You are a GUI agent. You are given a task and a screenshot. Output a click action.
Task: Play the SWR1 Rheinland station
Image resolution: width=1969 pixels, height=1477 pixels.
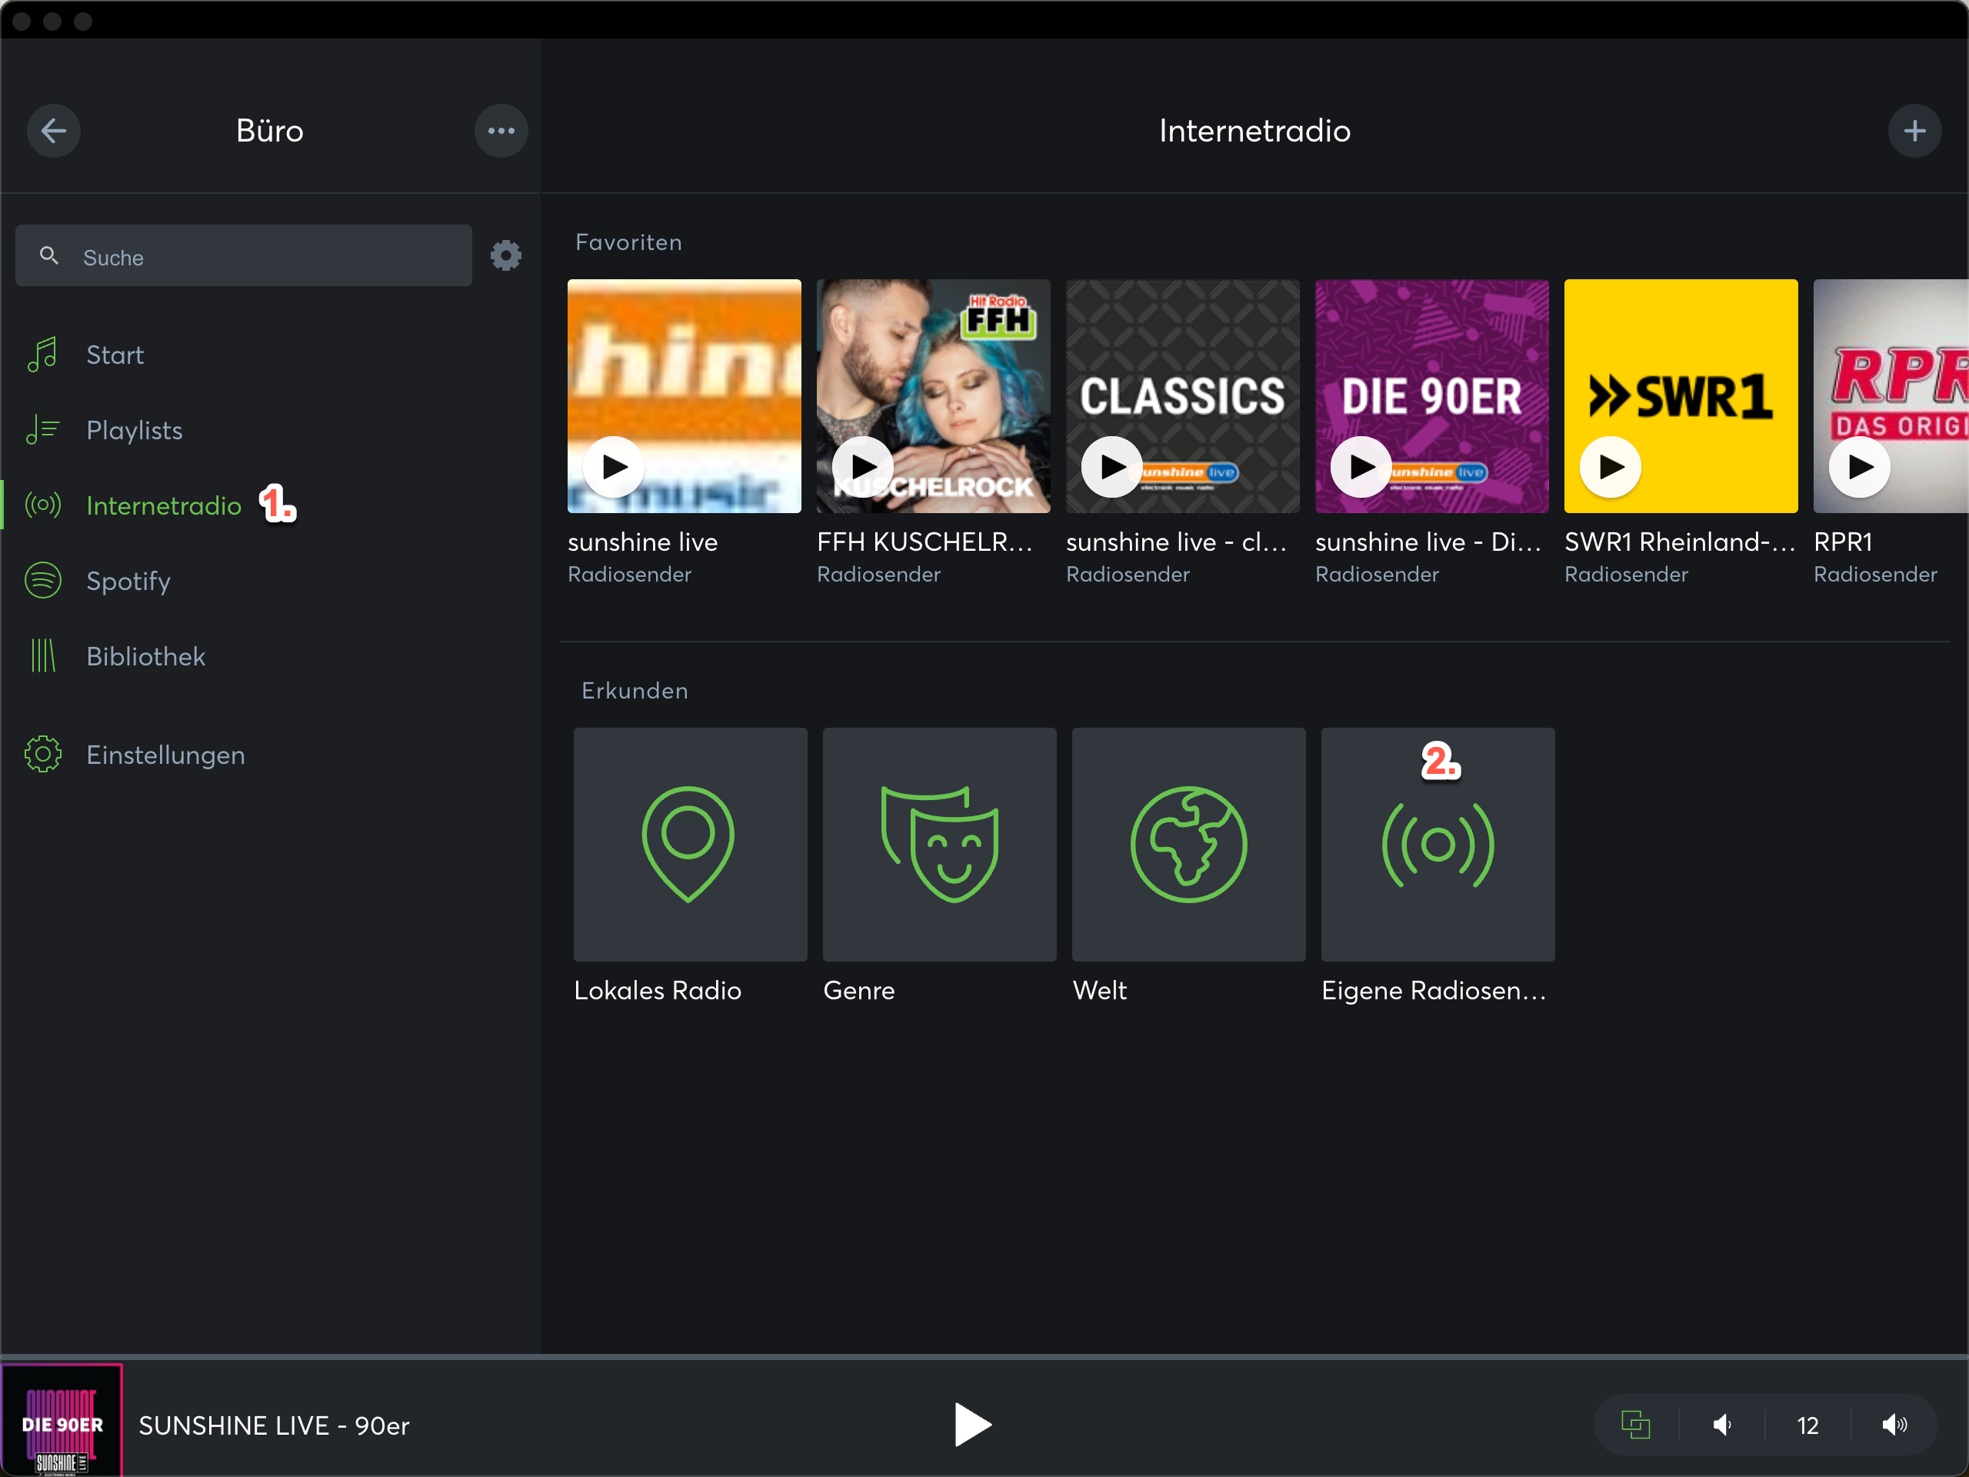(1611, 466)
